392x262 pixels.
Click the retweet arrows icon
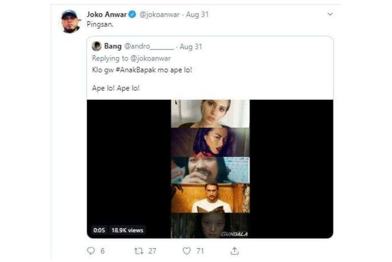pos(139,251)
